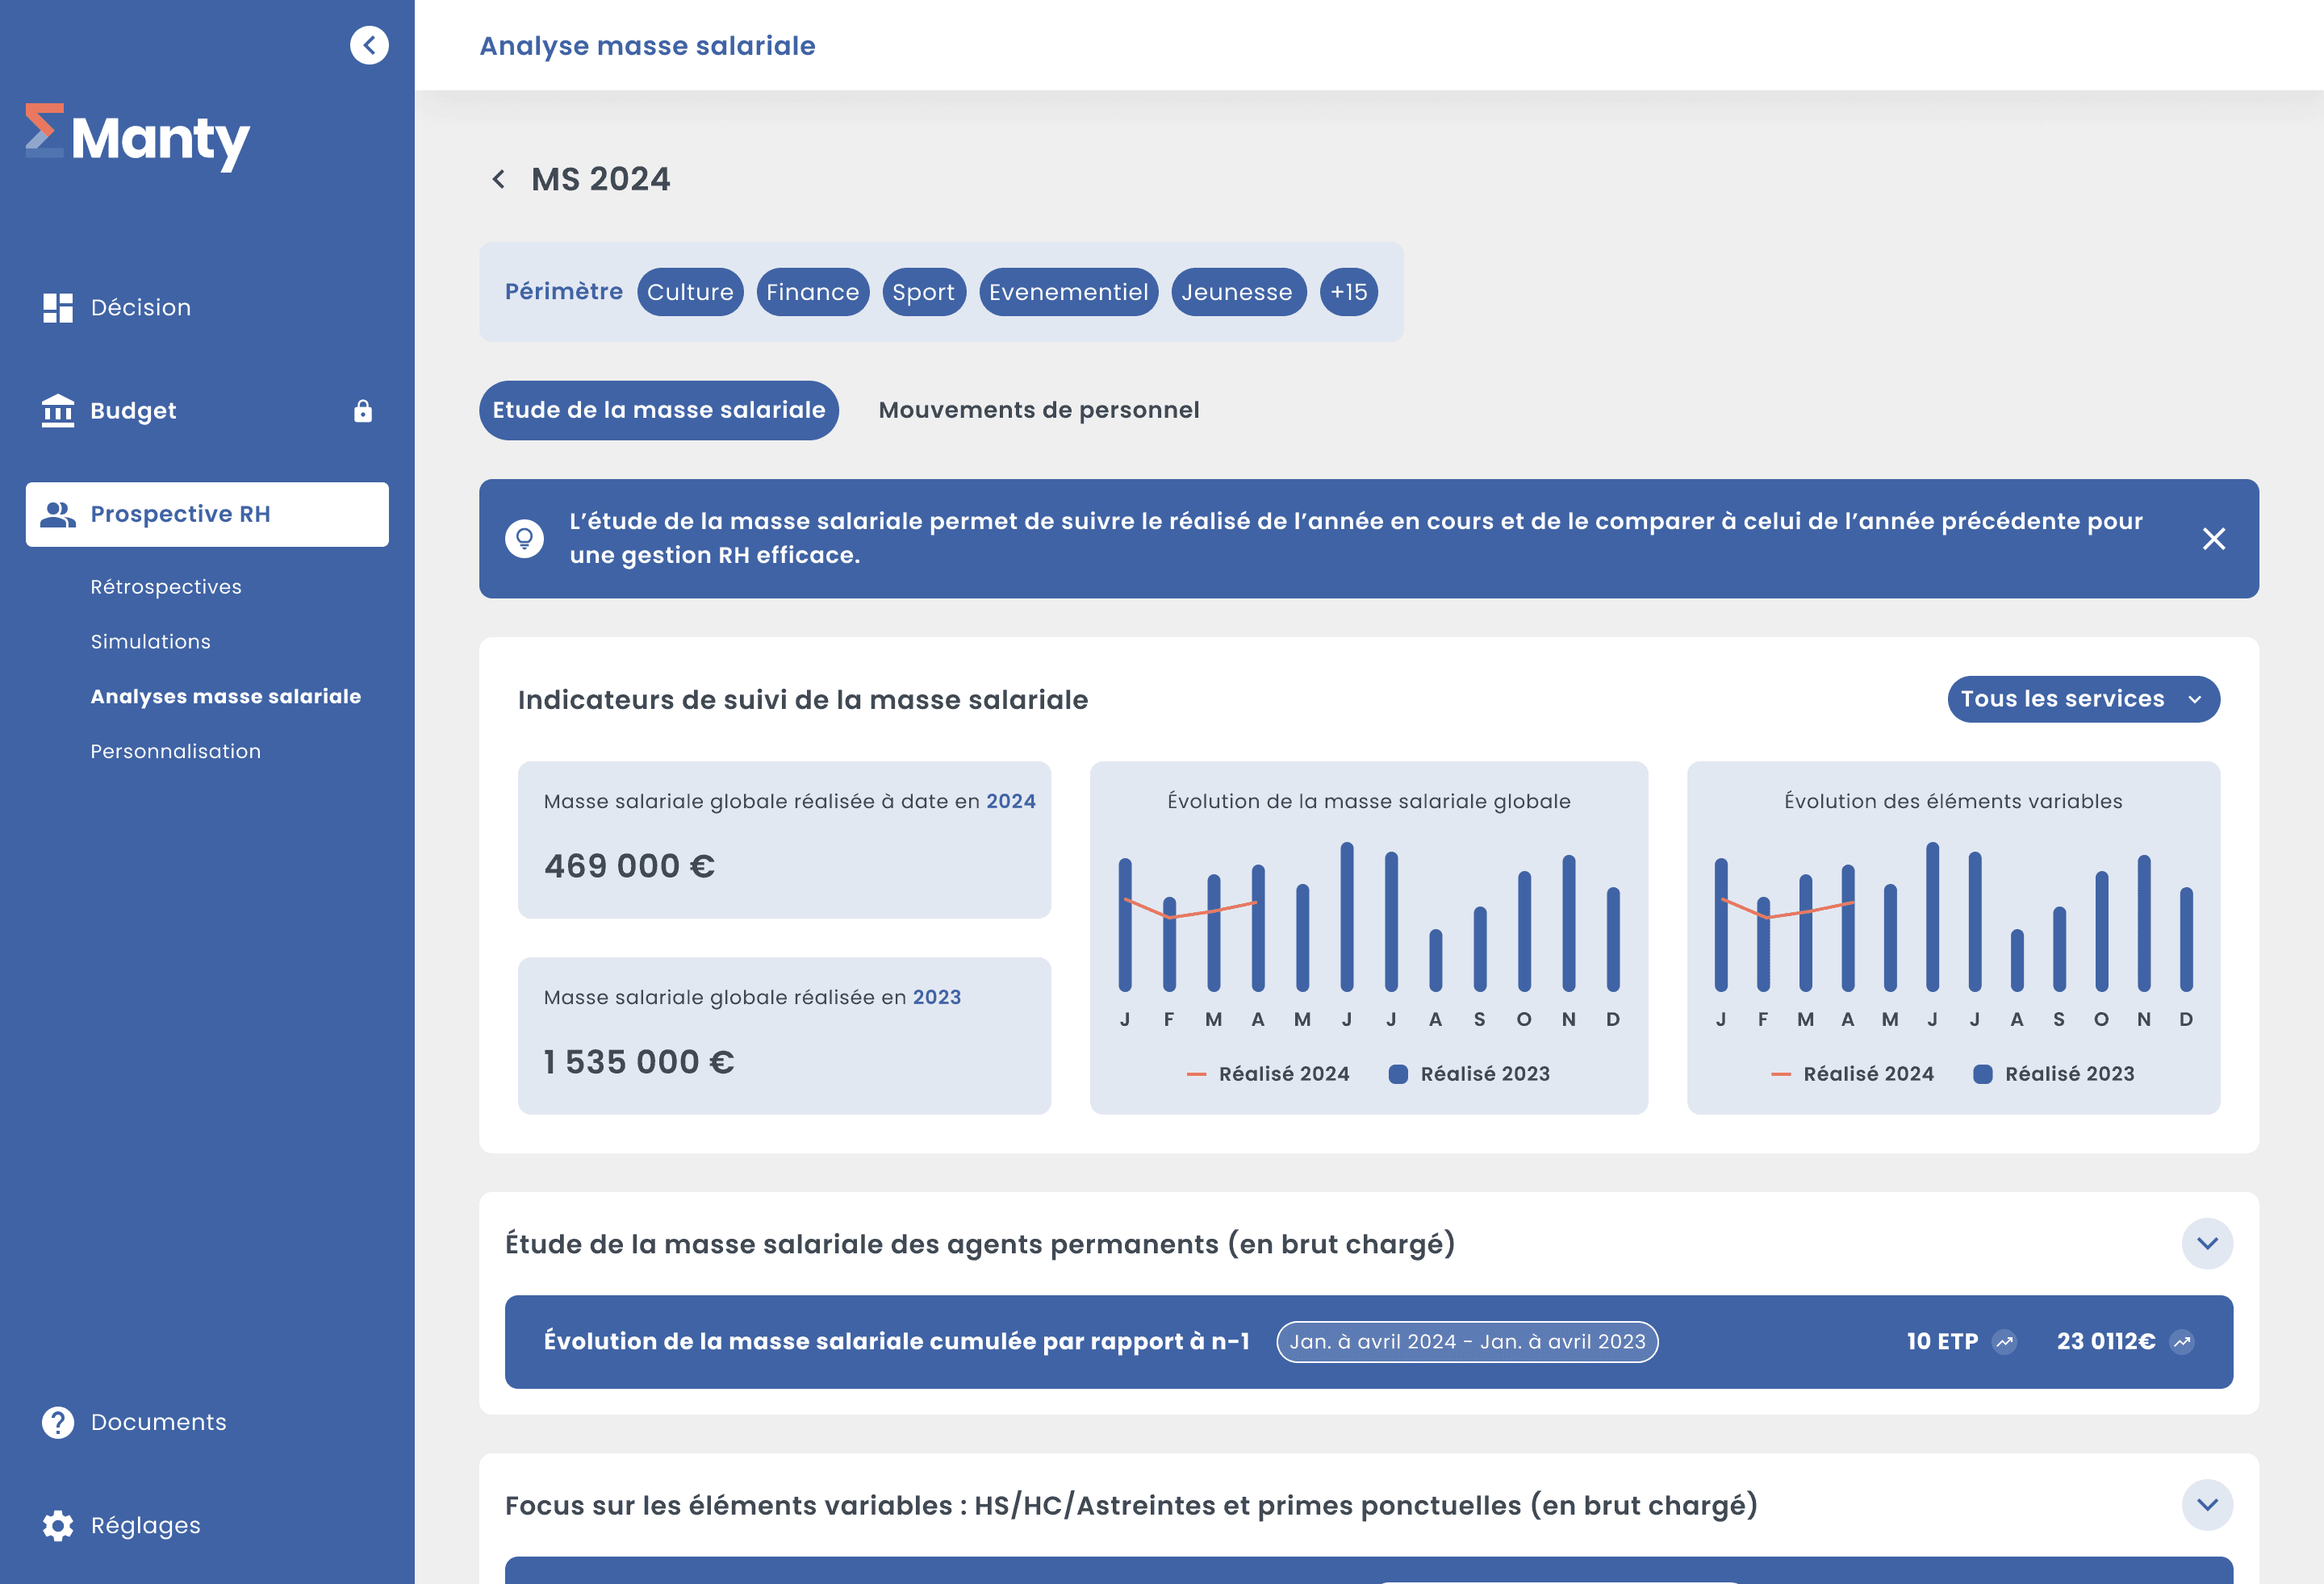
Task: Click the trend icon next to 23 0112€
Action: [2182, 1341]
